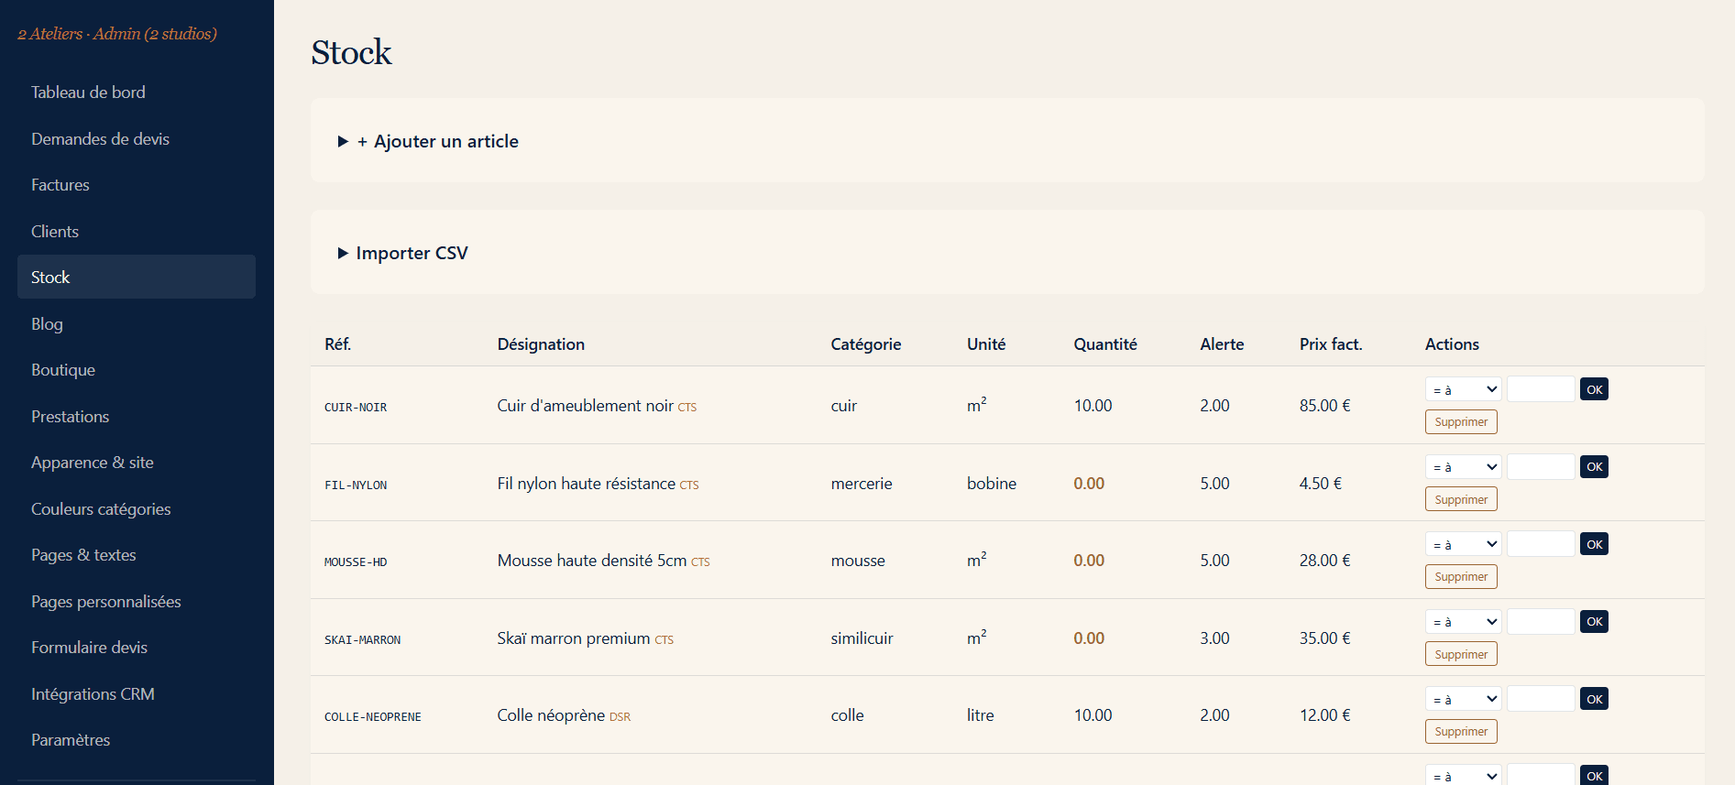Delete COLLE-NEOPRENE via Supprimer
This screenshot has height=785, width=1735.
1461,732
